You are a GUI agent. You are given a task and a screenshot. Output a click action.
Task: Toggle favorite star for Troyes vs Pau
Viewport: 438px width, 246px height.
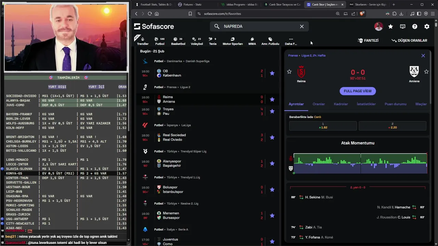pos(272,111)
